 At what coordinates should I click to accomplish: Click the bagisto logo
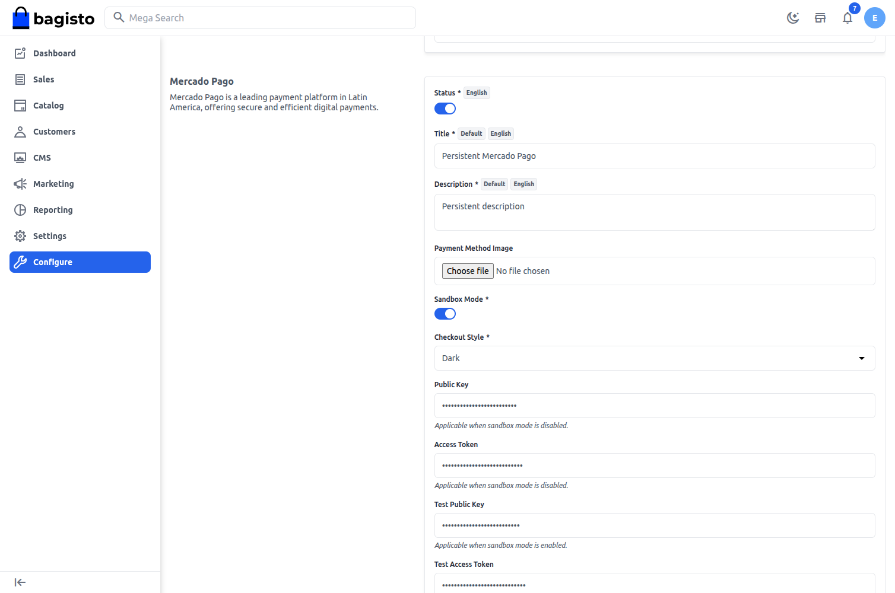(53, 18)
